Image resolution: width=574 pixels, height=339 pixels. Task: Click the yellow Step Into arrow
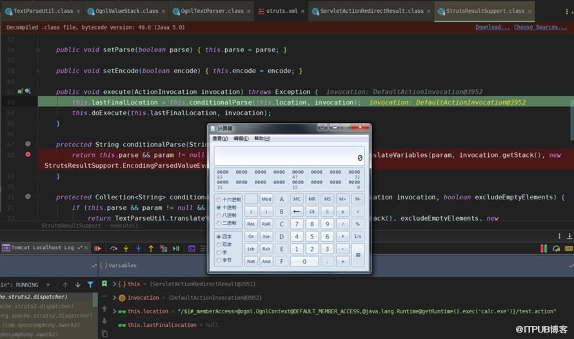[x=126, y=248]
